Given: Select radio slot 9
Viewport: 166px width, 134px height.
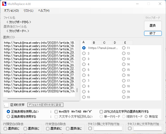Looking at the screenshot, I should click(84, 92).
